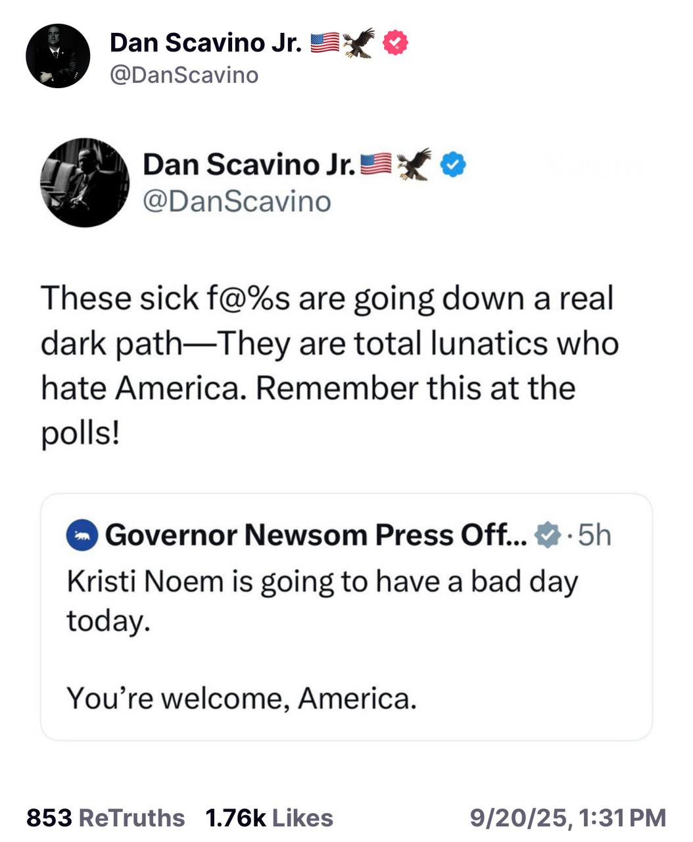Click the California bear avatar icon
This screenshot has width=693, height=842.
pos(82,536)
